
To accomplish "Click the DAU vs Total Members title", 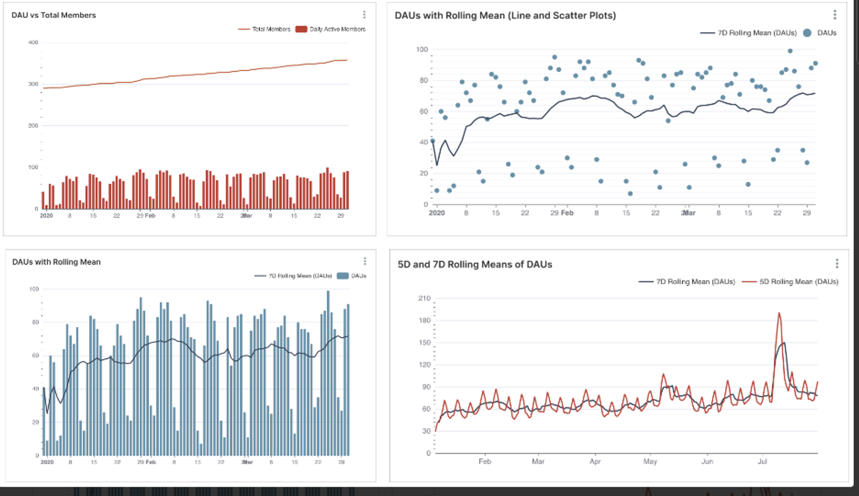I will point(54,15).
